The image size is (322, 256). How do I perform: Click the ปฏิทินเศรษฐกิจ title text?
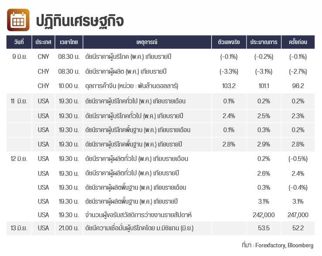tap(80, 20)
